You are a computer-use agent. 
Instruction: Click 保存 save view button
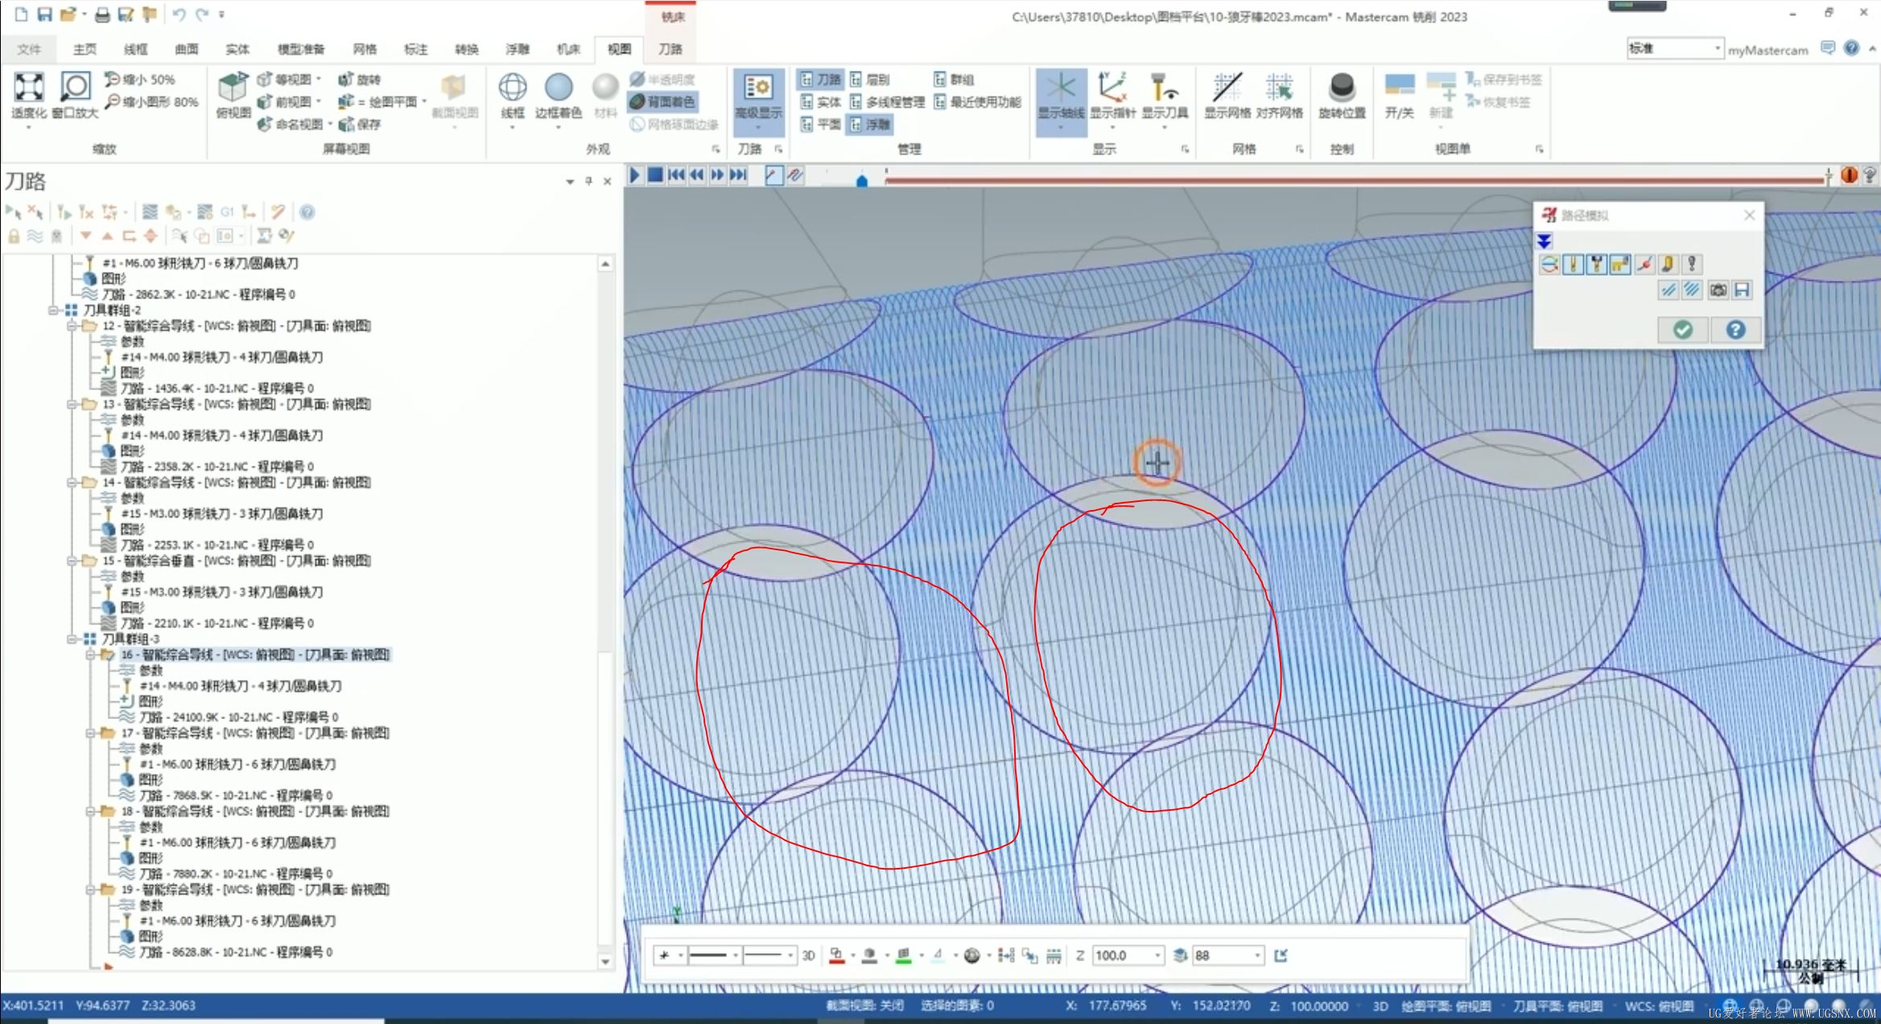359,124
